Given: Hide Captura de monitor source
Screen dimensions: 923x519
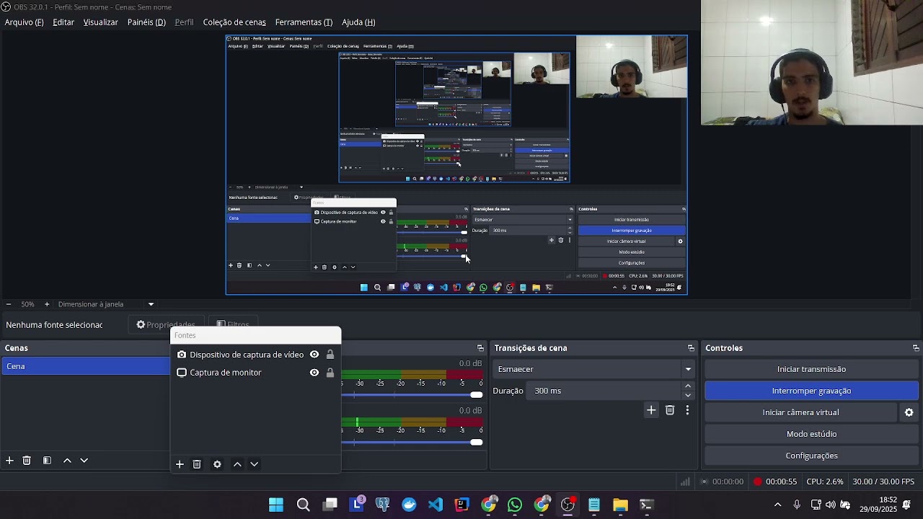Looking at the screenshot, I should click(314, 373).
